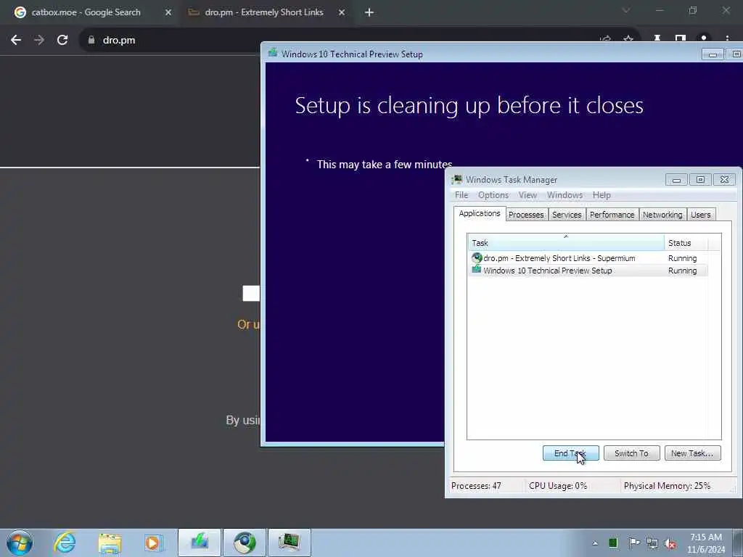Open the View menu in Task Manager
743x557 pixels.
tap(528, 195)
